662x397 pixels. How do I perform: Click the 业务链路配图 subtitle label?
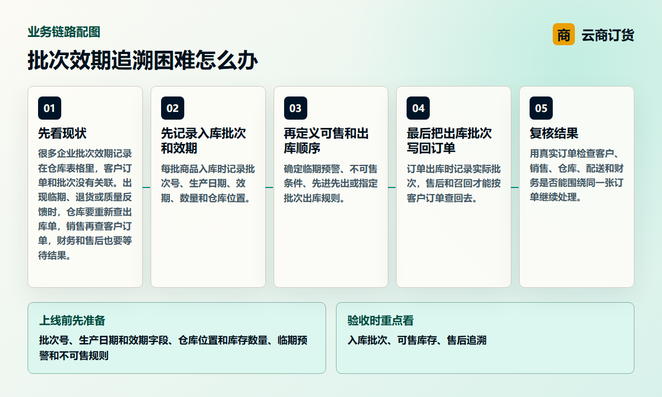click(64, 32)
